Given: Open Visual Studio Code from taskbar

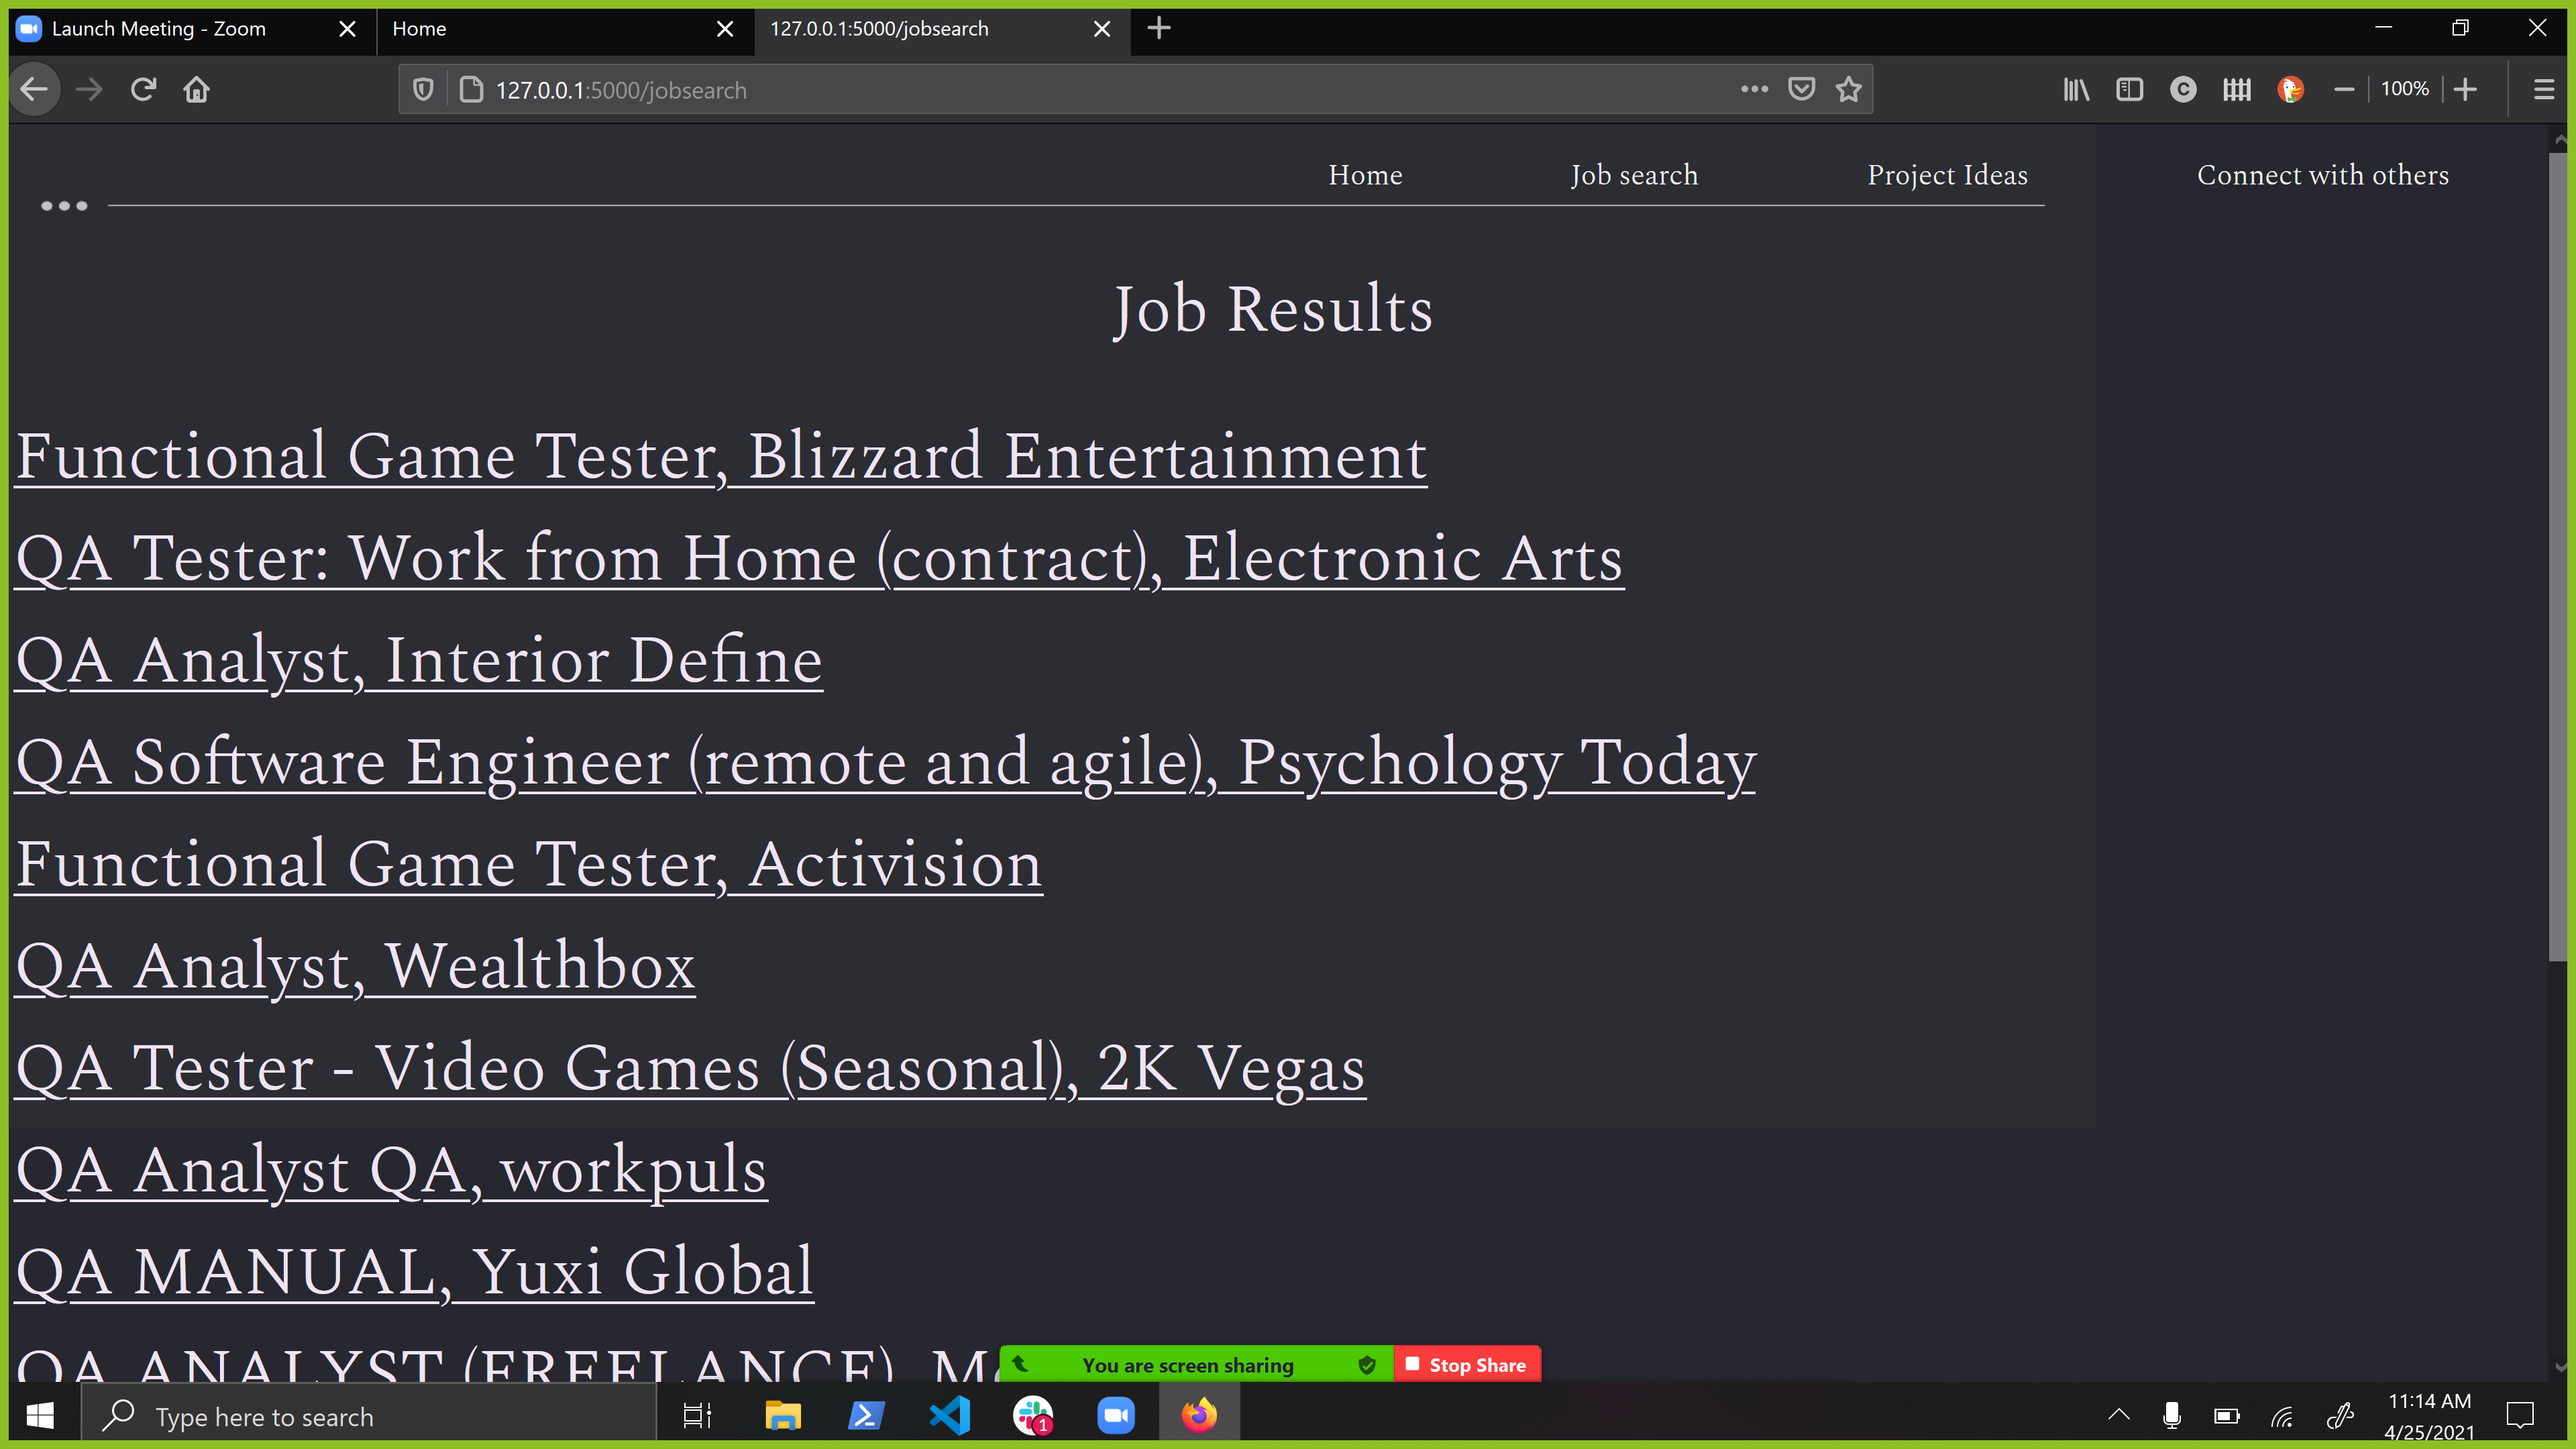Looking at the screenshot, I should [x=949, y=1416].
